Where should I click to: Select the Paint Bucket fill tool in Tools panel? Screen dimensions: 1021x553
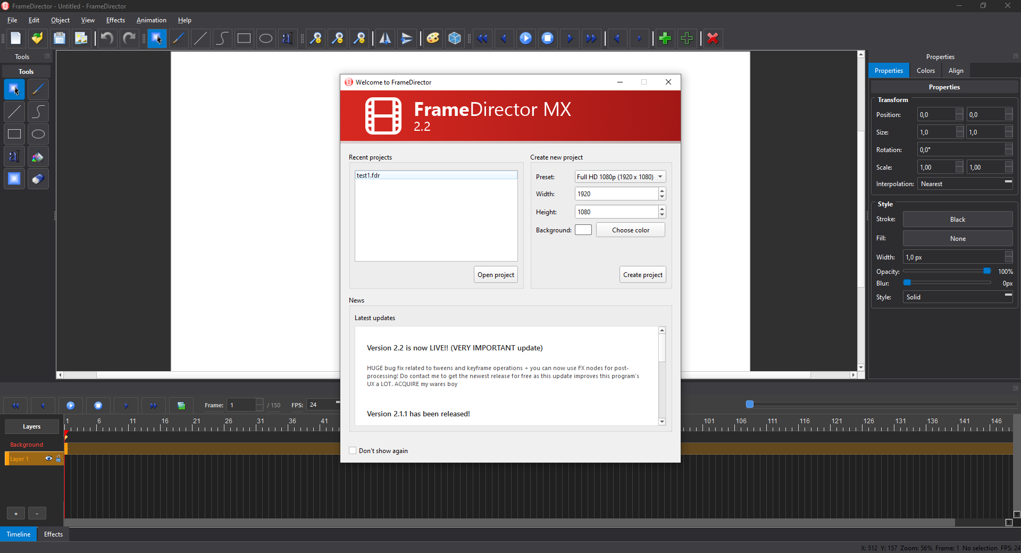38,156
